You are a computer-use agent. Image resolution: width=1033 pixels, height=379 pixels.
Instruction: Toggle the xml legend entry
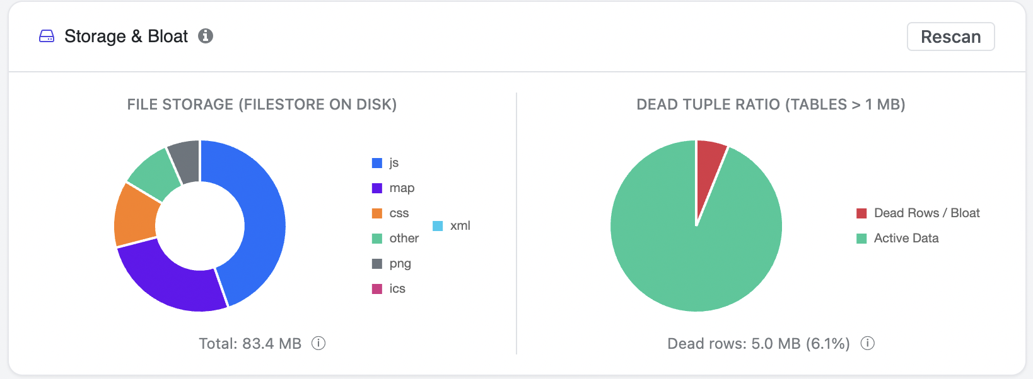point(452,225)
